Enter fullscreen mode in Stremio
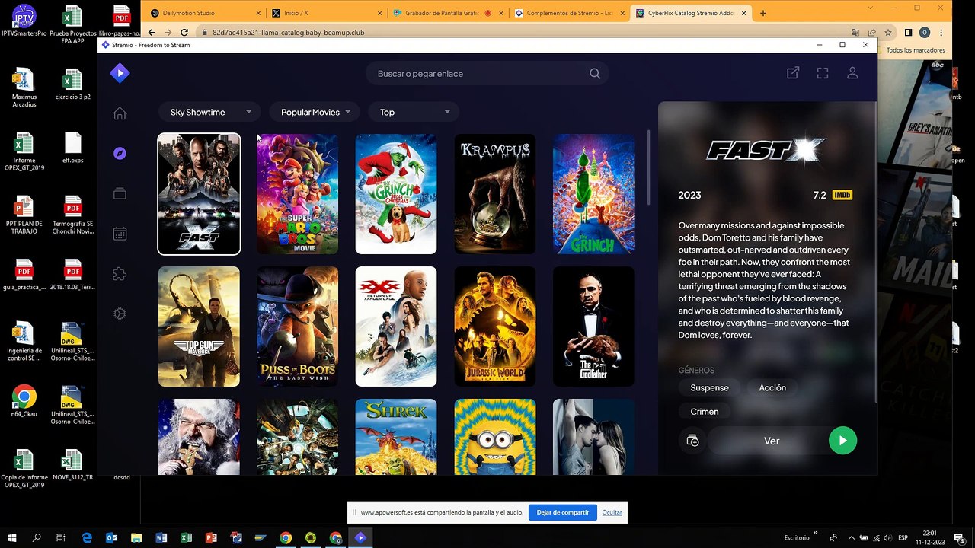Image resolution: width=975 pixels, height=548 pixels. [x=823, y=73]
